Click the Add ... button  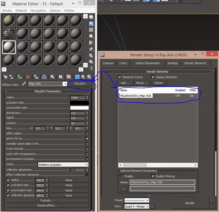tap(125, 83)
